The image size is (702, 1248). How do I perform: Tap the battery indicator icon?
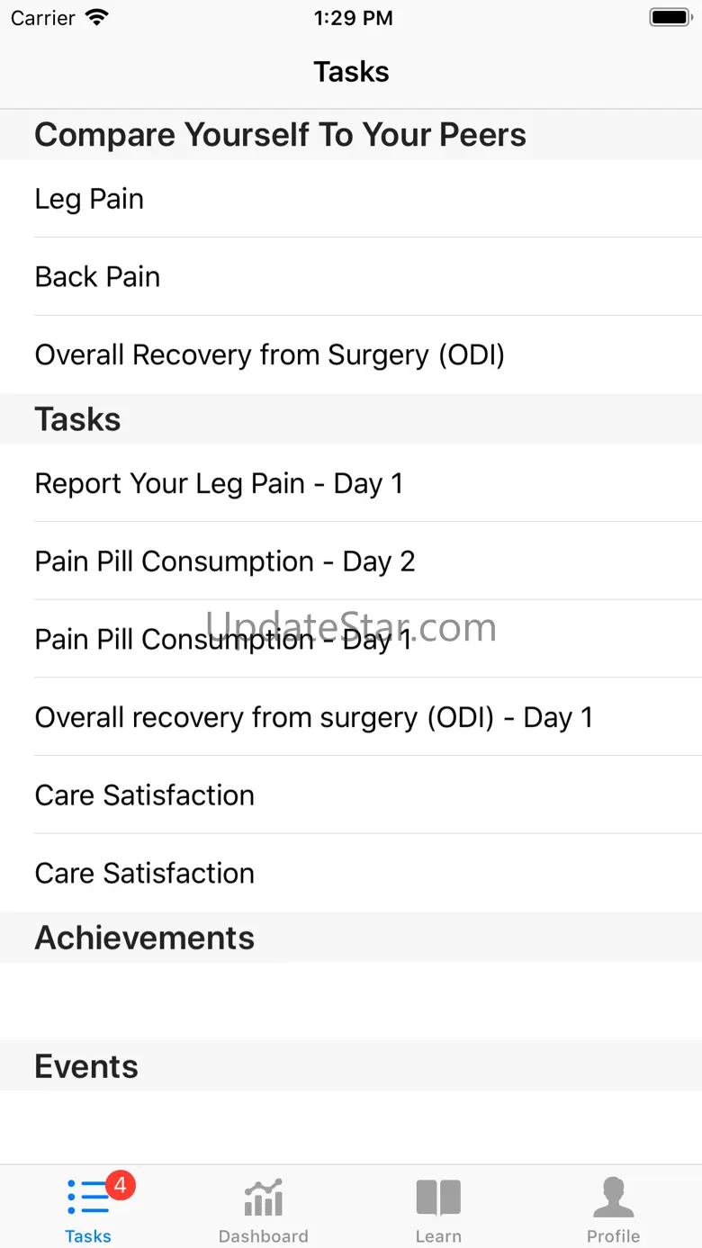[x=670, y=18]
